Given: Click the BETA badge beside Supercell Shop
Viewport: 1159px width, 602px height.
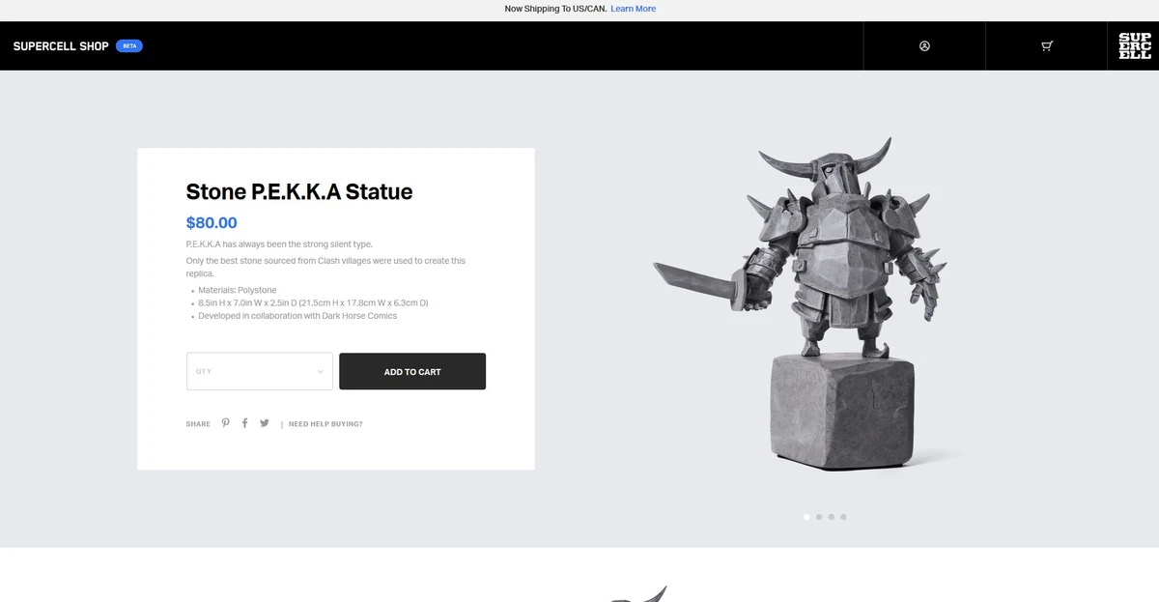Looking at the screenshot, I should coord(128,45).
